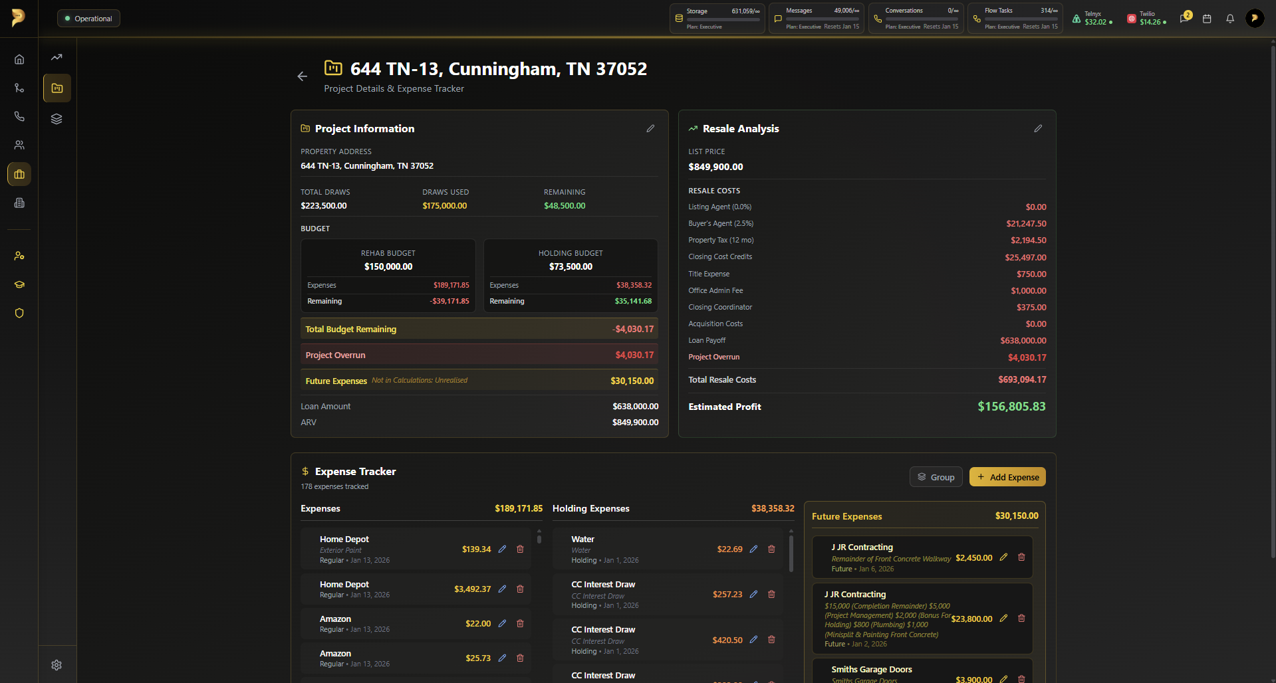Open the graduation cap training icon
This screenshot has width=1276, height=683.
19,284
